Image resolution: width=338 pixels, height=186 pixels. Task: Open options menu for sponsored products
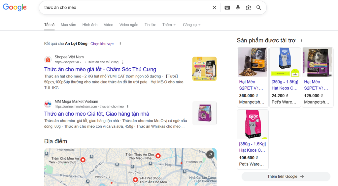301,41
